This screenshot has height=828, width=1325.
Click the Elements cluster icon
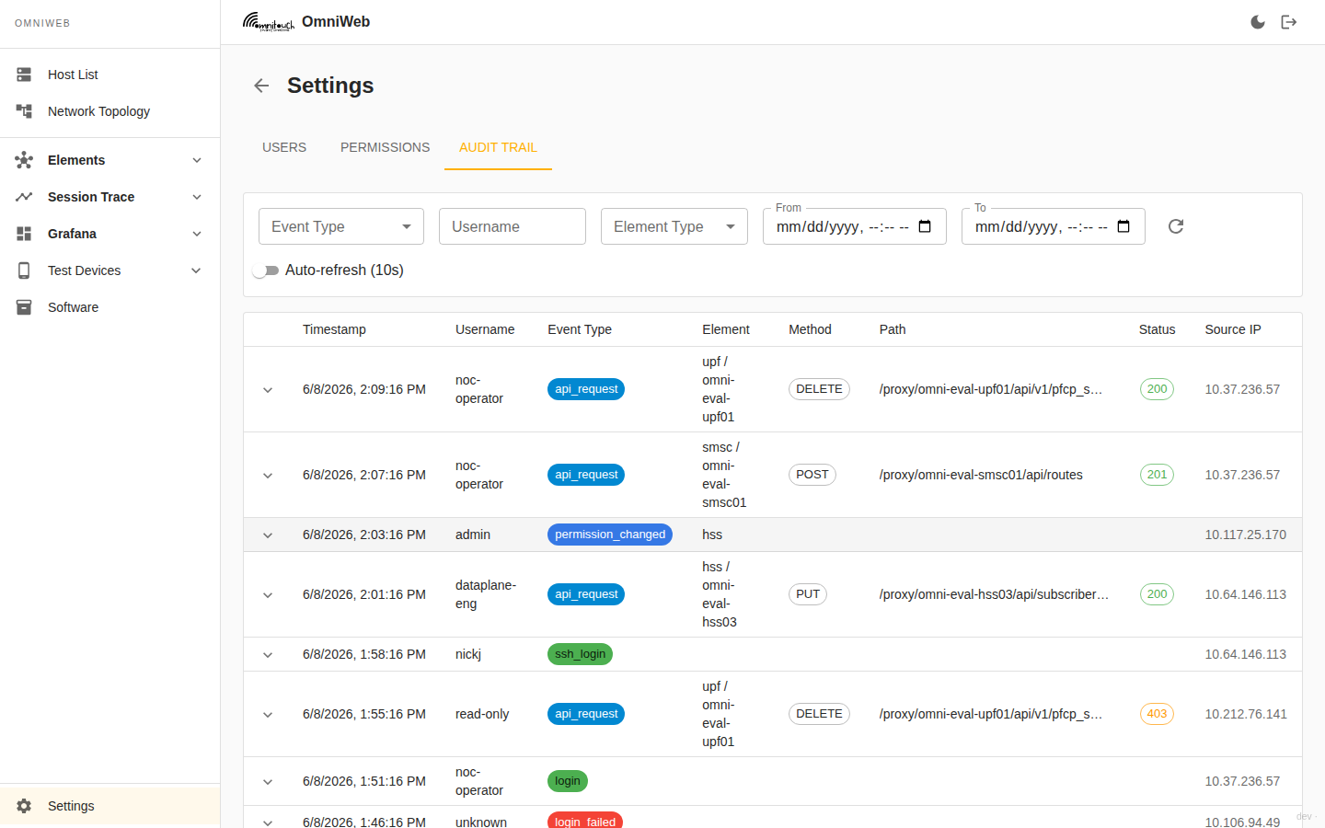tap(24, 160)
